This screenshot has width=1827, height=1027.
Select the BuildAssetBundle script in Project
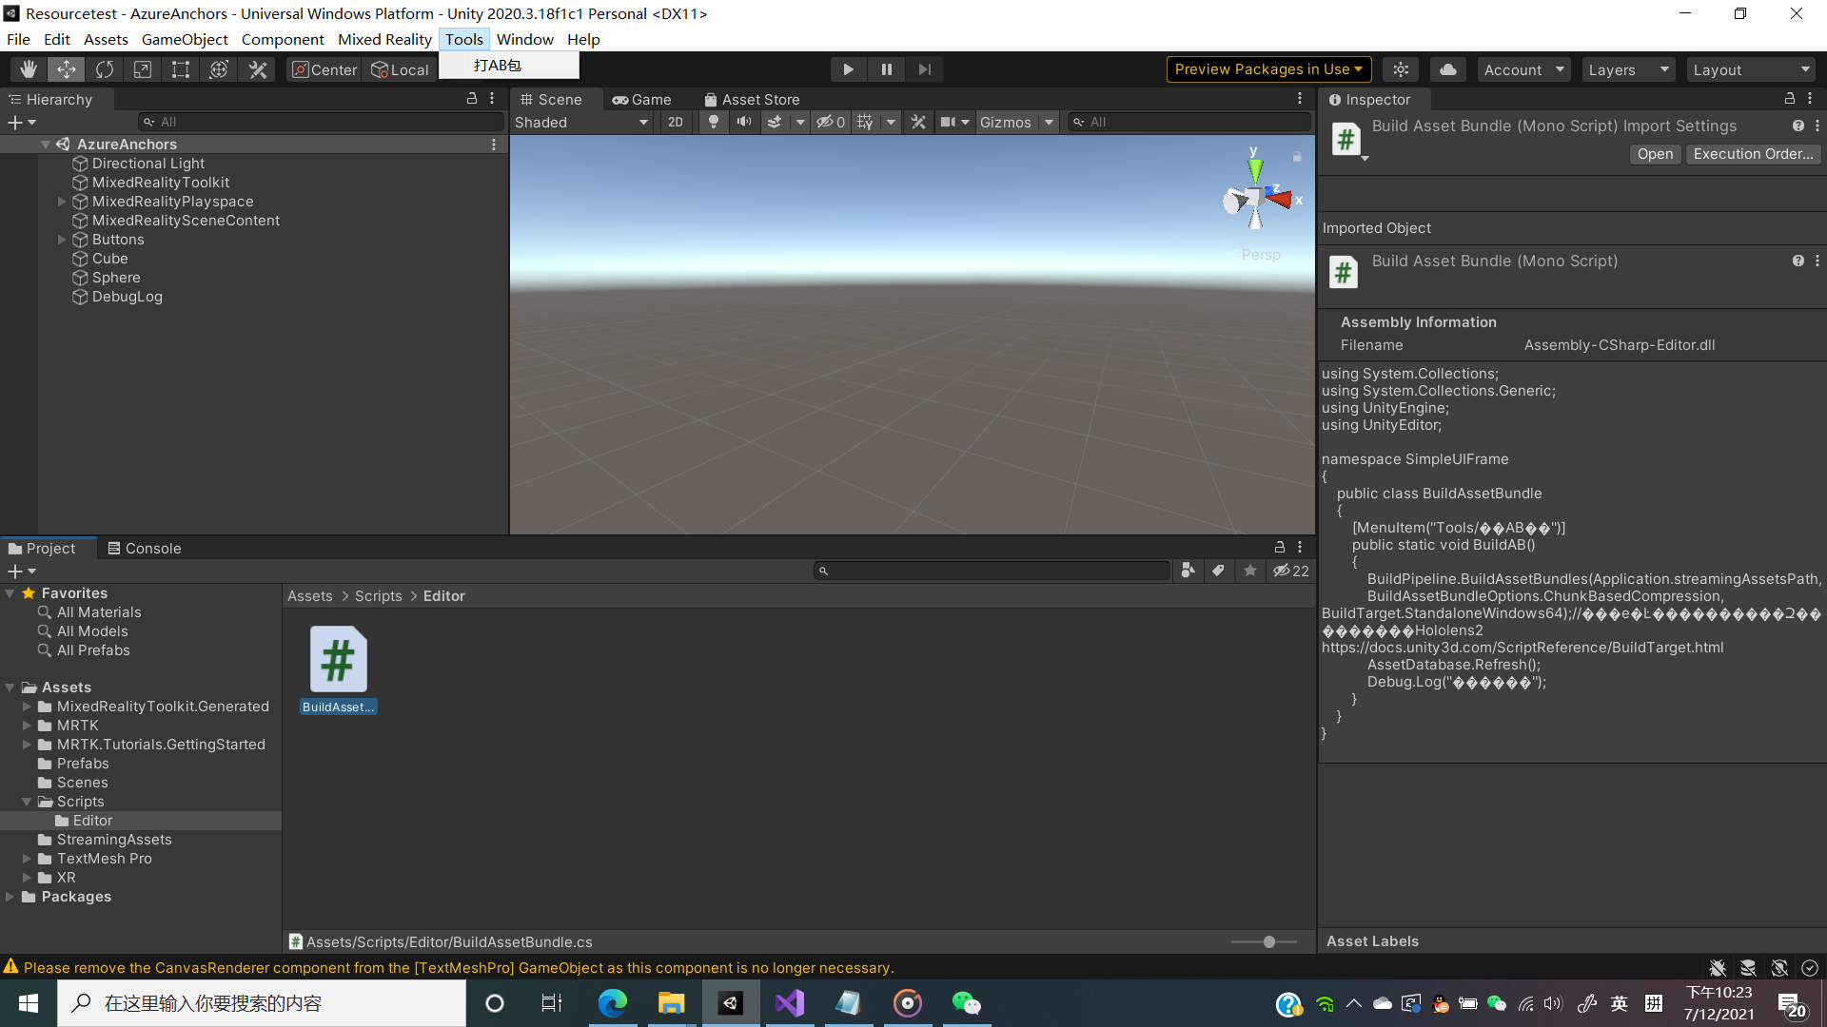[338, 659]
